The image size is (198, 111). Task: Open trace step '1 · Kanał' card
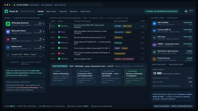click(x=62, y=77)
